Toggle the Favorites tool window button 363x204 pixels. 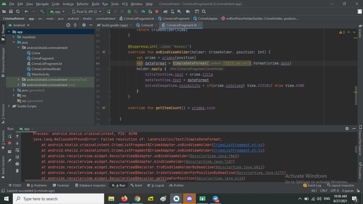coord(3,140)
